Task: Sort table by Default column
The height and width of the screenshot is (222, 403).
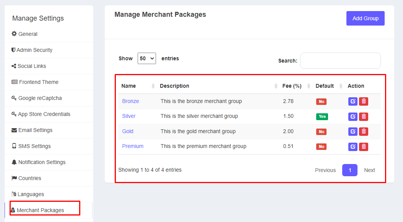Action: point(325,86)
